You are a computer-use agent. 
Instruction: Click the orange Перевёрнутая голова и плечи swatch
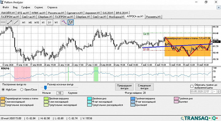pos(3,99)
